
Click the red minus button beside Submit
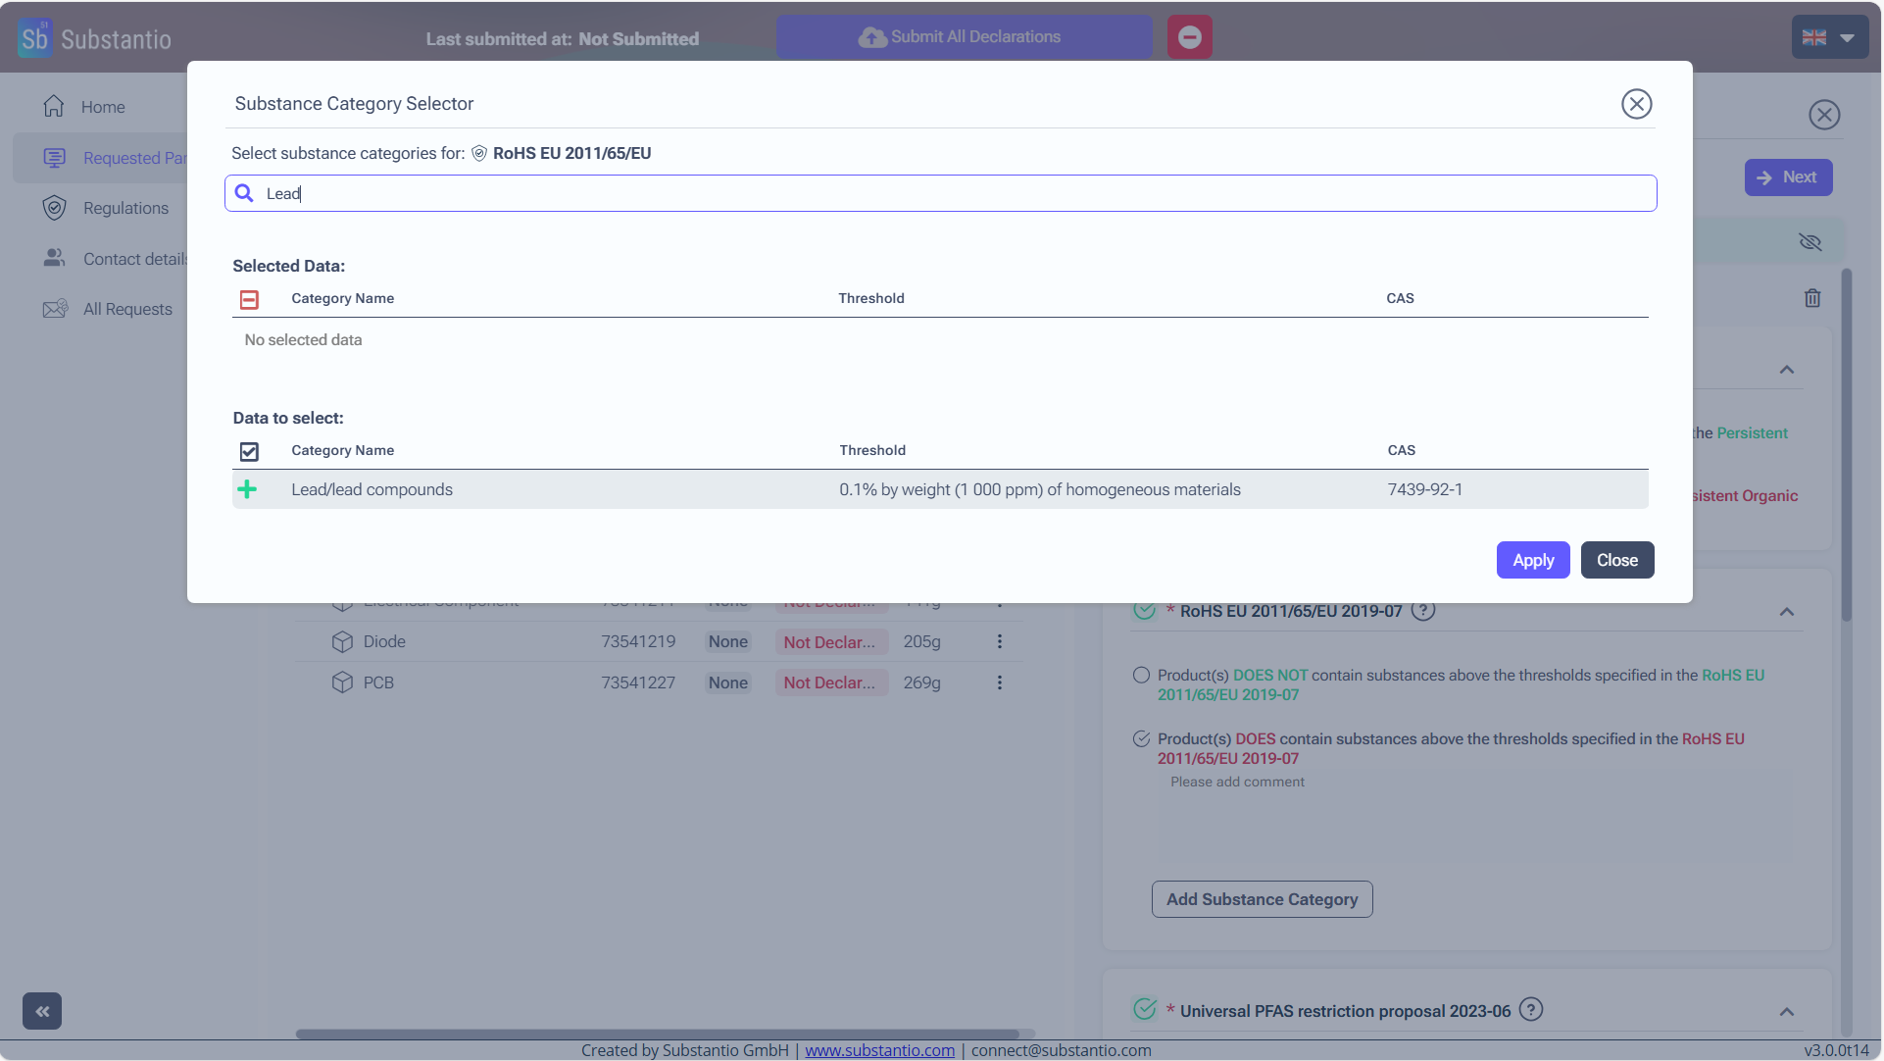[x=1189, y=37]
